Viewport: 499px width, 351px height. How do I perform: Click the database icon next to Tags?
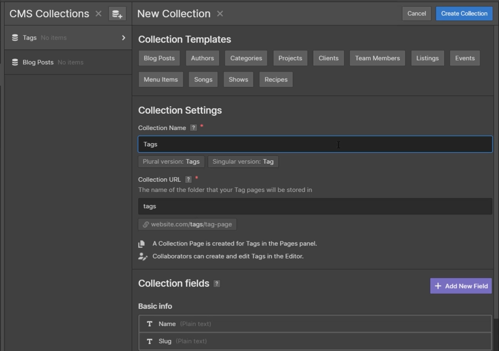[15, 38]
